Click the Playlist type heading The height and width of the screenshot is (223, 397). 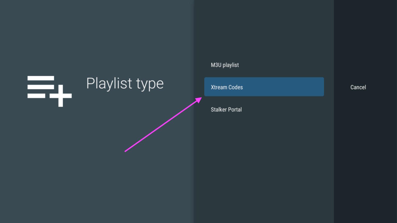[125, 83]
